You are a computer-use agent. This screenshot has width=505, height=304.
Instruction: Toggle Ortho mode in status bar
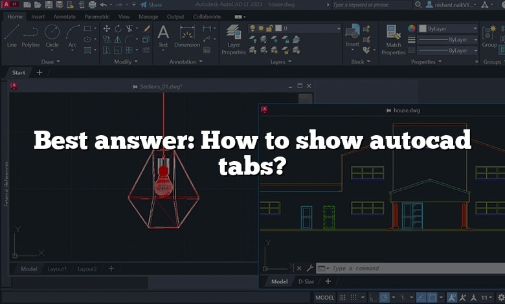click(373, 298)
